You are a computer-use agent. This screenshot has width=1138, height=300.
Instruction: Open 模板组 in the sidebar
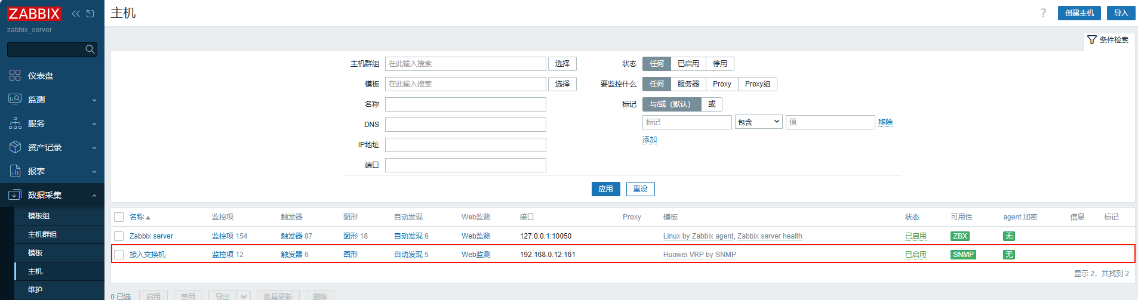(39, 216)
